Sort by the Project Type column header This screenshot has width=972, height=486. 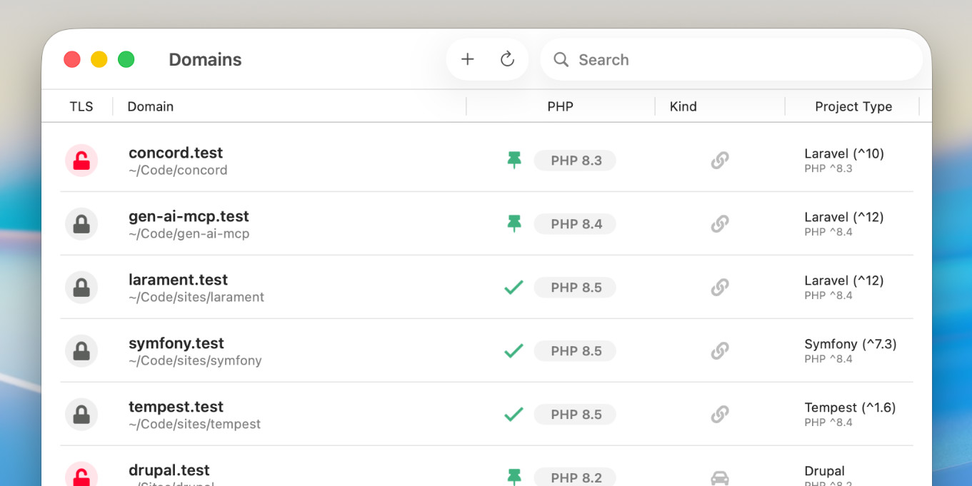[x=853, y=106]
